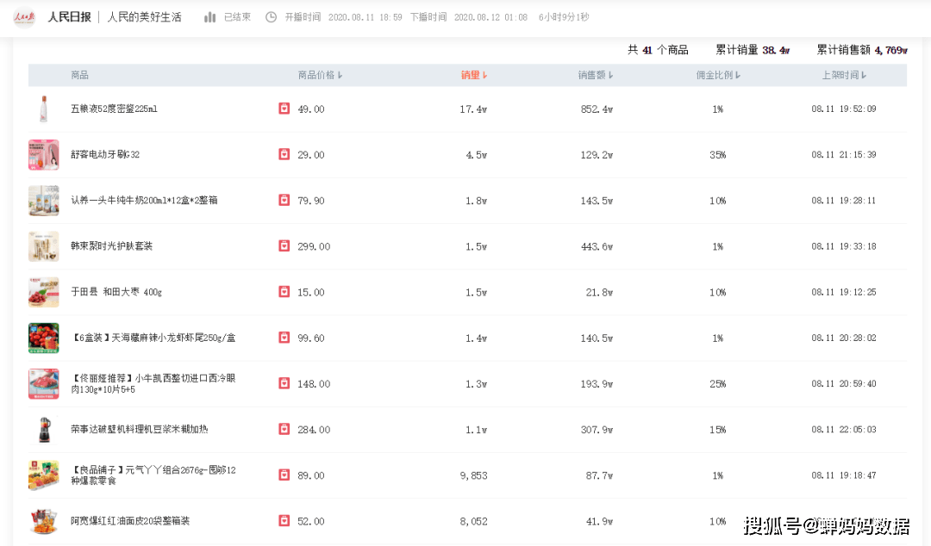931x546 pixels.
Task: Open the 良品铺子 snack pack thumbnail
Action: pos(43,475)
